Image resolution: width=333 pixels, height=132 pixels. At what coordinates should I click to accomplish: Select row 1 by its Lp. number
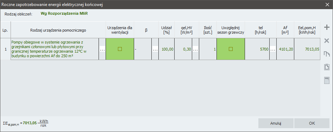(x=6, y=49)
